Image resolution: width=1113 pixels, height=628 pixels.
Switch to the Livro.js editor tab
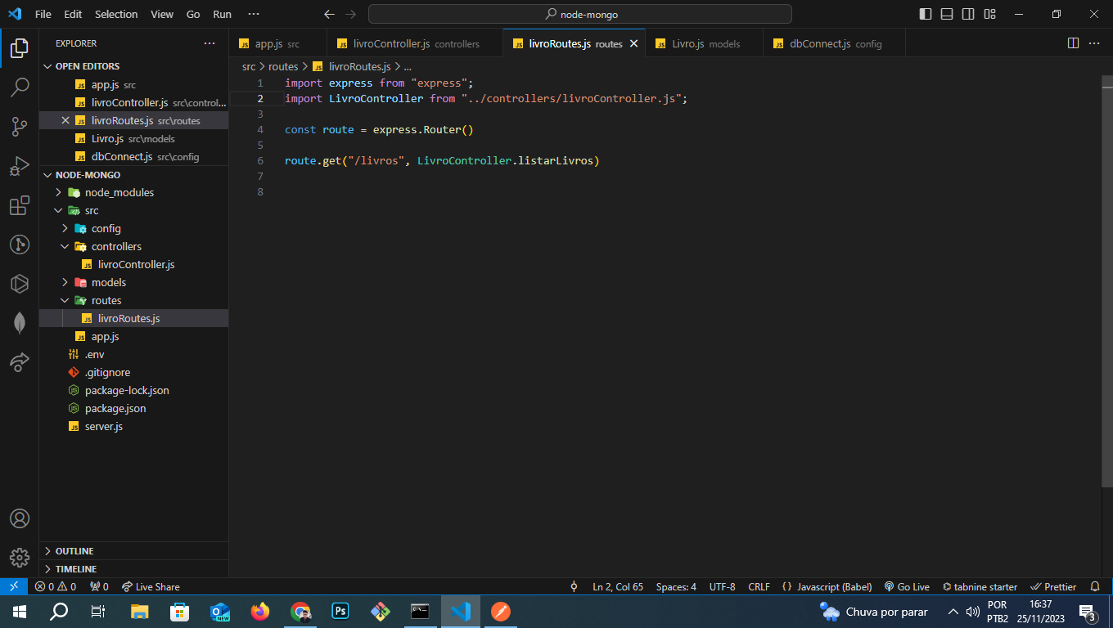point(704,43)
